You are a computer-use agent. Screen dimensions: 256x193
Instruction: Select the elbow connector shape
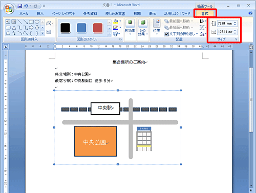[20, 28]
